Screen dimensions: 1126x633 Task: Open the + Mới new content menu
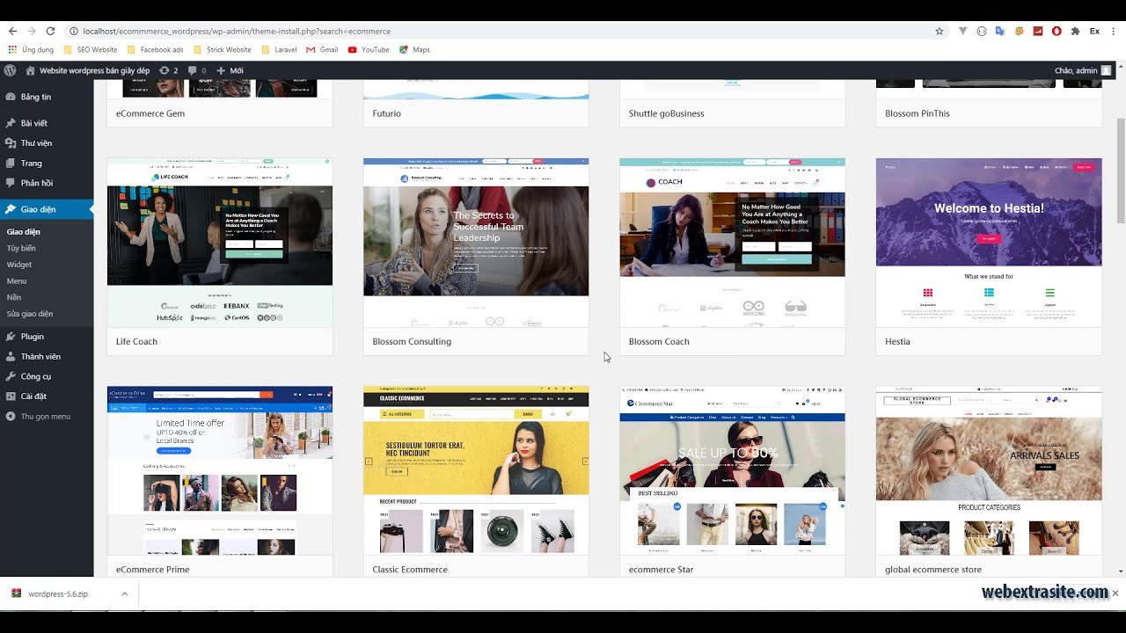(x=230, y=70)
